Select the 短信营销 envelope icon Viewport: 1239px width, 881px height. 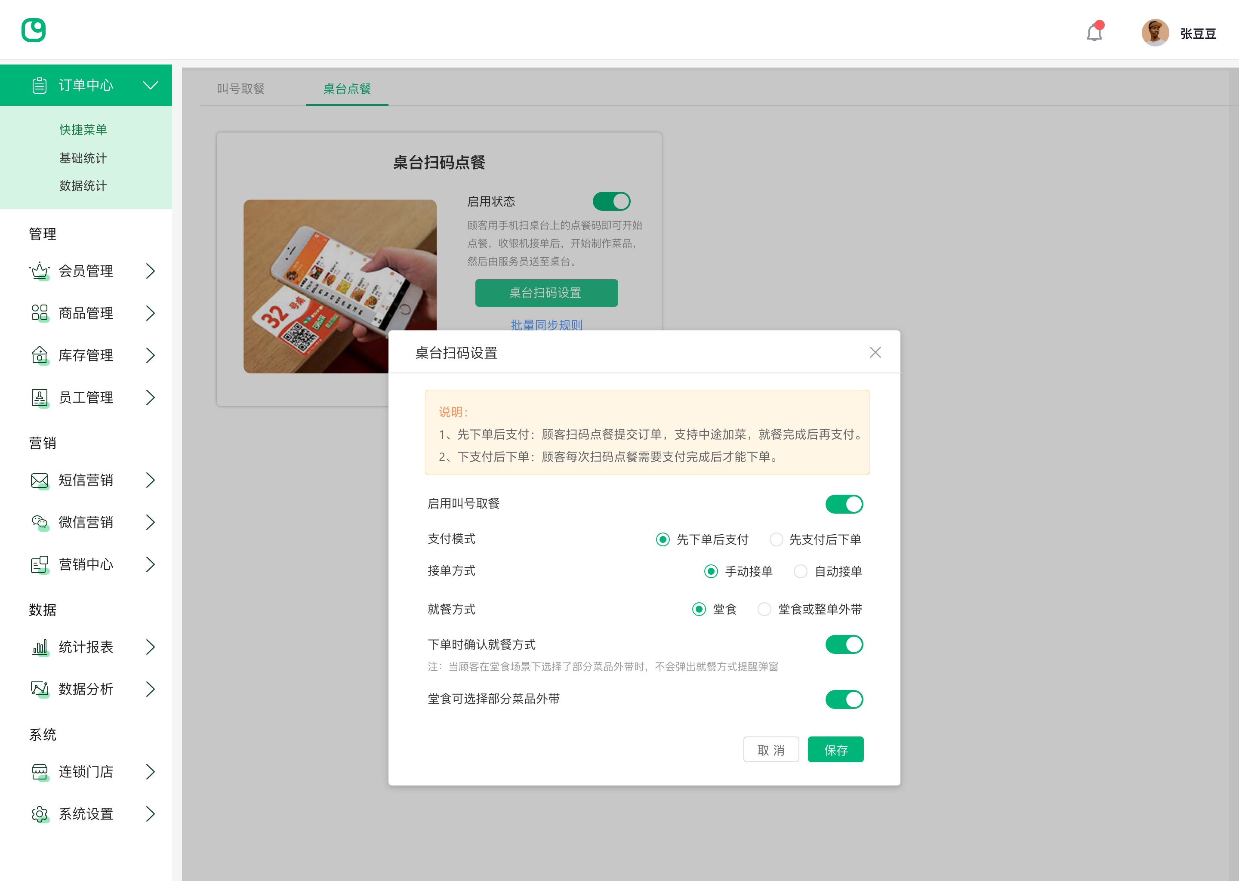coord(39,480)
